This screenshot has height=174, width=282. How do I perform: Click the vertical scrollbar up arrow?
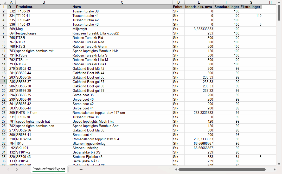[279, 2]
